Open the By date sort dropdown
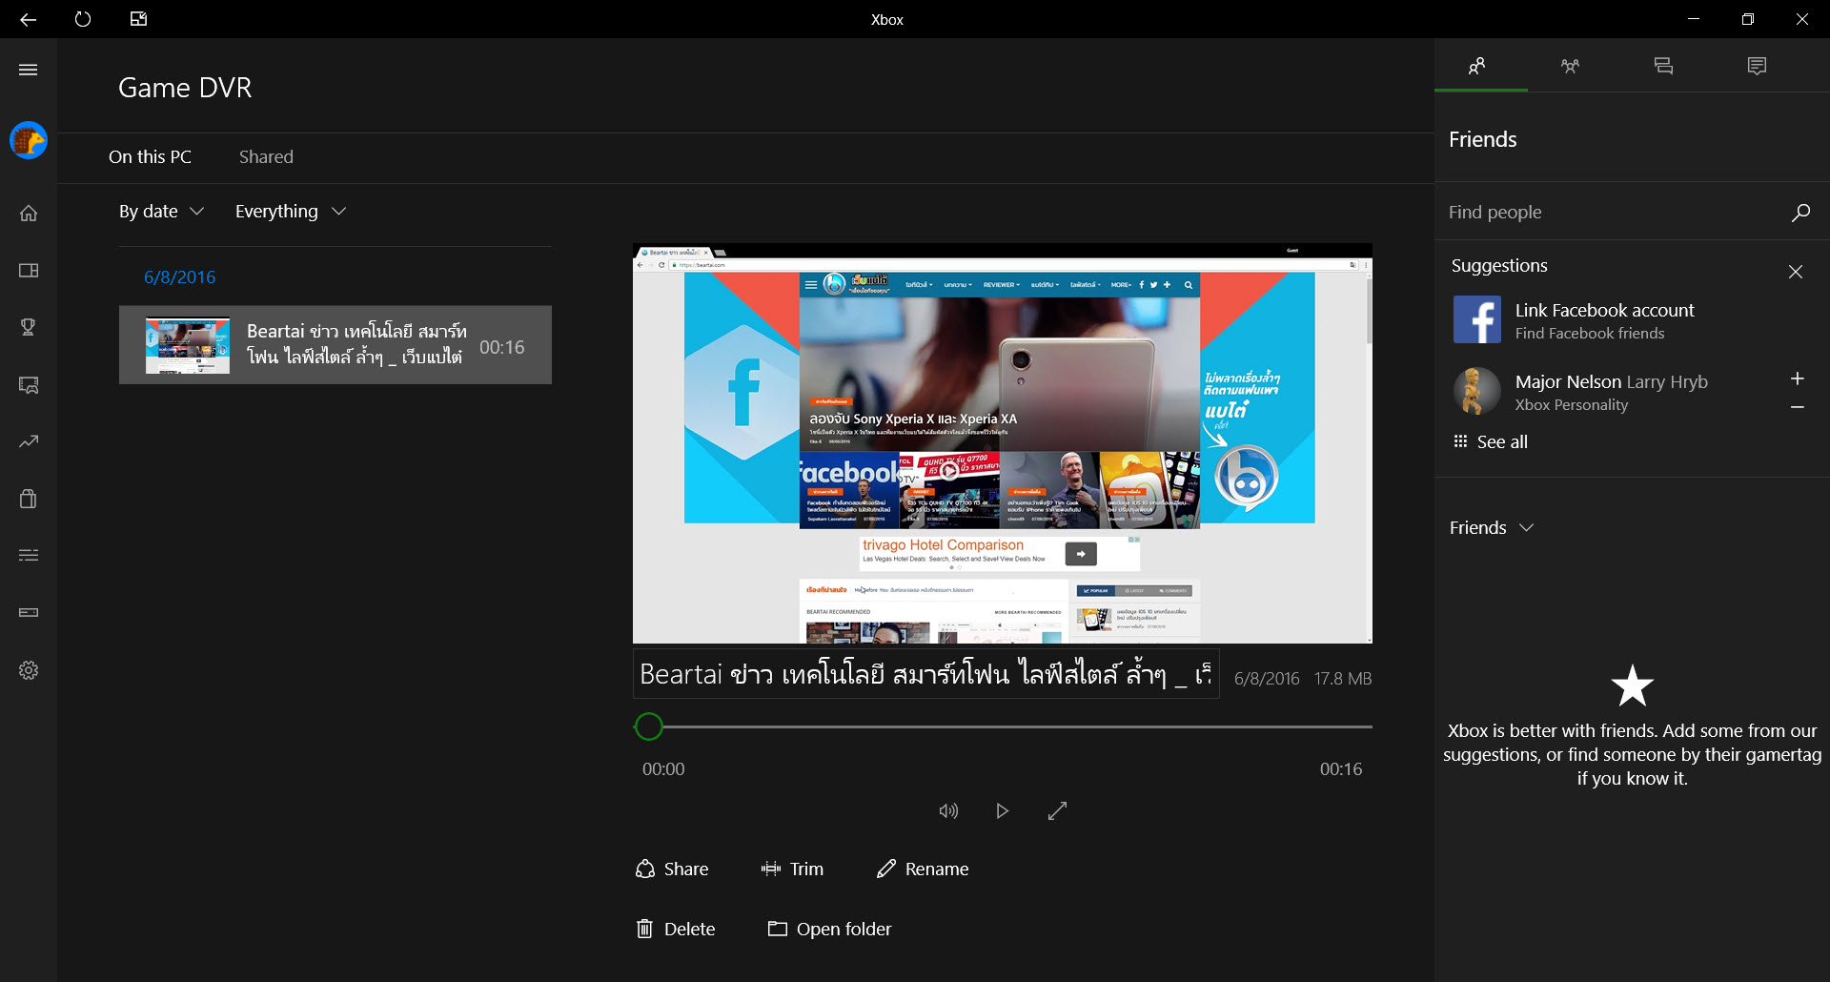This screenshot has height=982, width=1830. pyautogui.click(x=161, y=212)
